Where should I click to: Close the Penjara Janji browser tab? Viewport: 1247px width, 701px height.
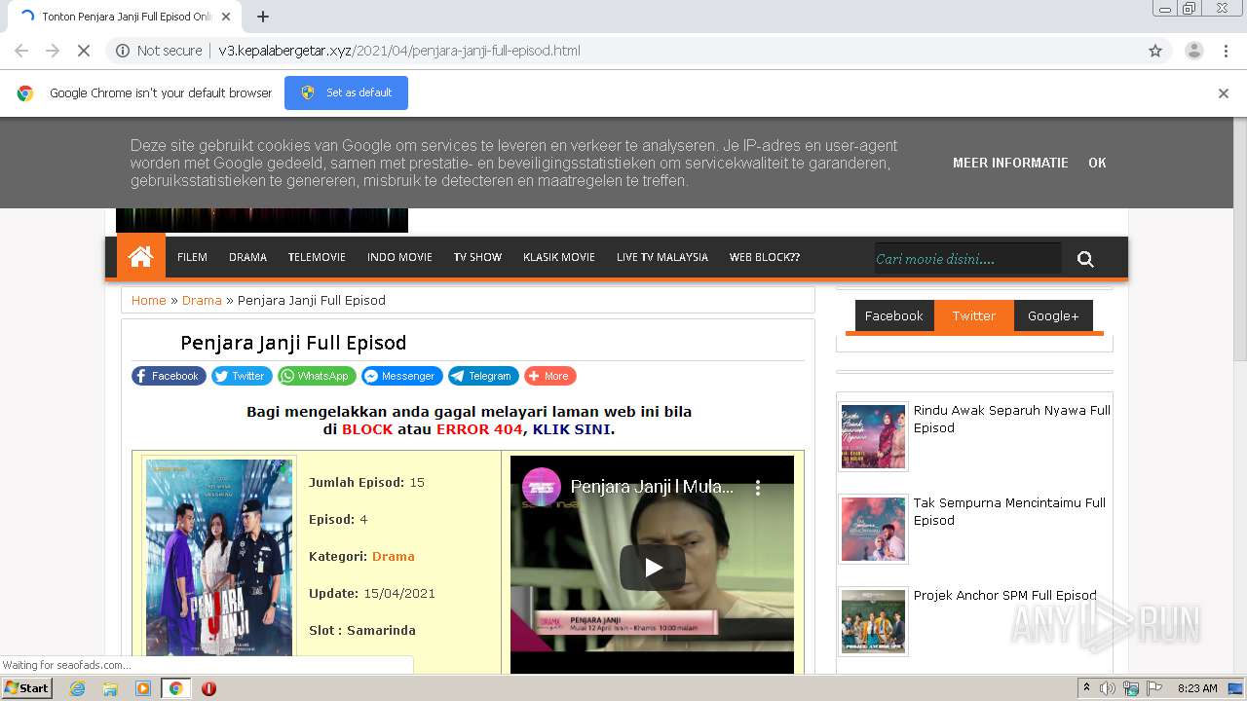(226, 17)
